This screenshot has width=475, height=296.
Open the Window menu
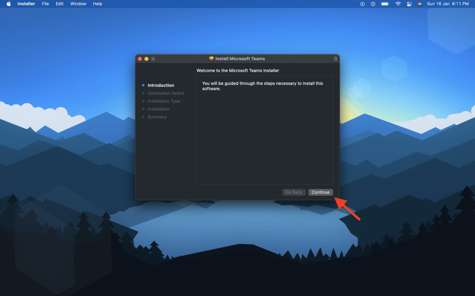click(78, 4)
